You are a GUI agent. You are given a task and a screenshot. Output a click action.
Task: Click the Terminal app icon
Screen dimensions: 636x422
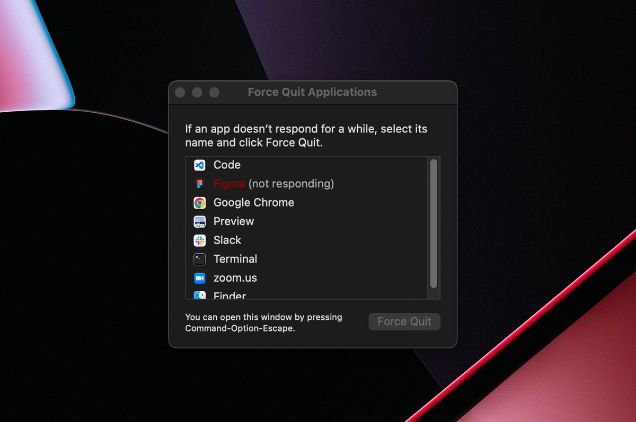pyautogui.click(x=199, y=259)
